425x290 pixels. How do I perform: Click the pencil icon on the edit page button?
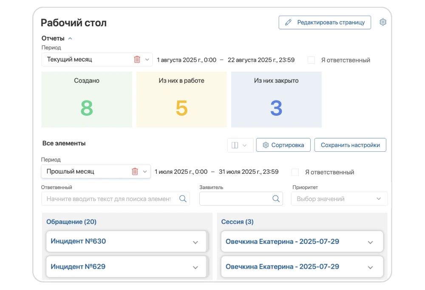[x=289, y=22]
